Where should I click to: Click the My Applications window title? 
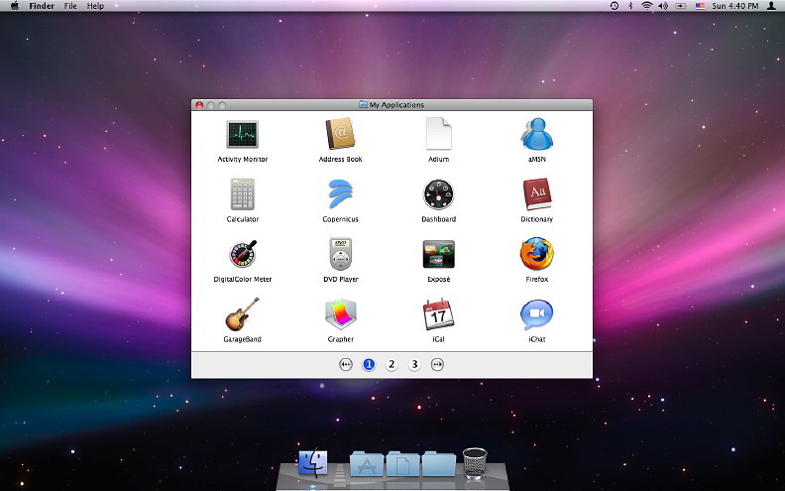click(396, 105)
